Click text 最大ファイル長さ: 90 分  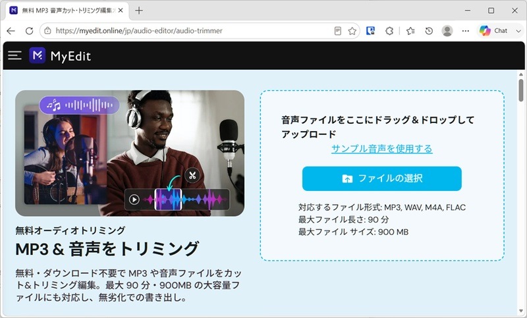pos(343,220)
